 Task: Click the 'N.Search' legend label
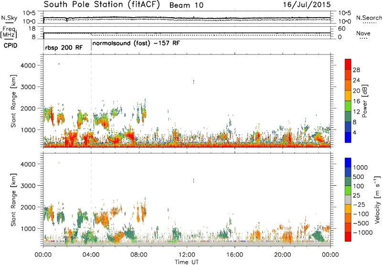point(369,18)
